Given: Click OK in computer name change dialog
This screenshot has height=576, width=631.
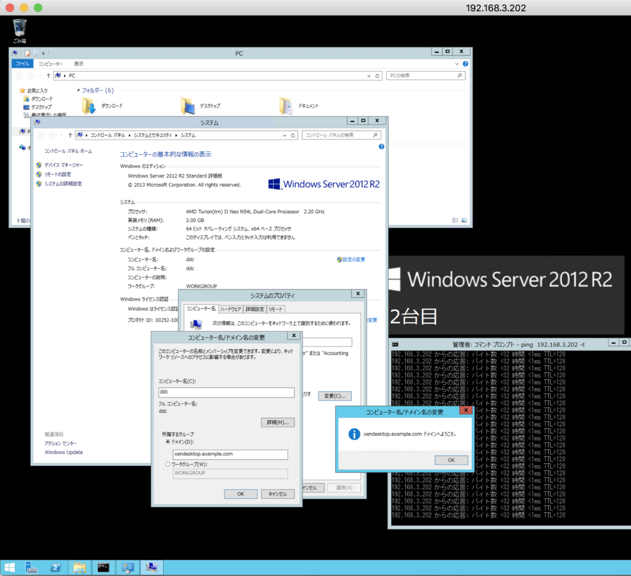Looking at the screenshot, I should pyautogui.click(x=241, y=493).
